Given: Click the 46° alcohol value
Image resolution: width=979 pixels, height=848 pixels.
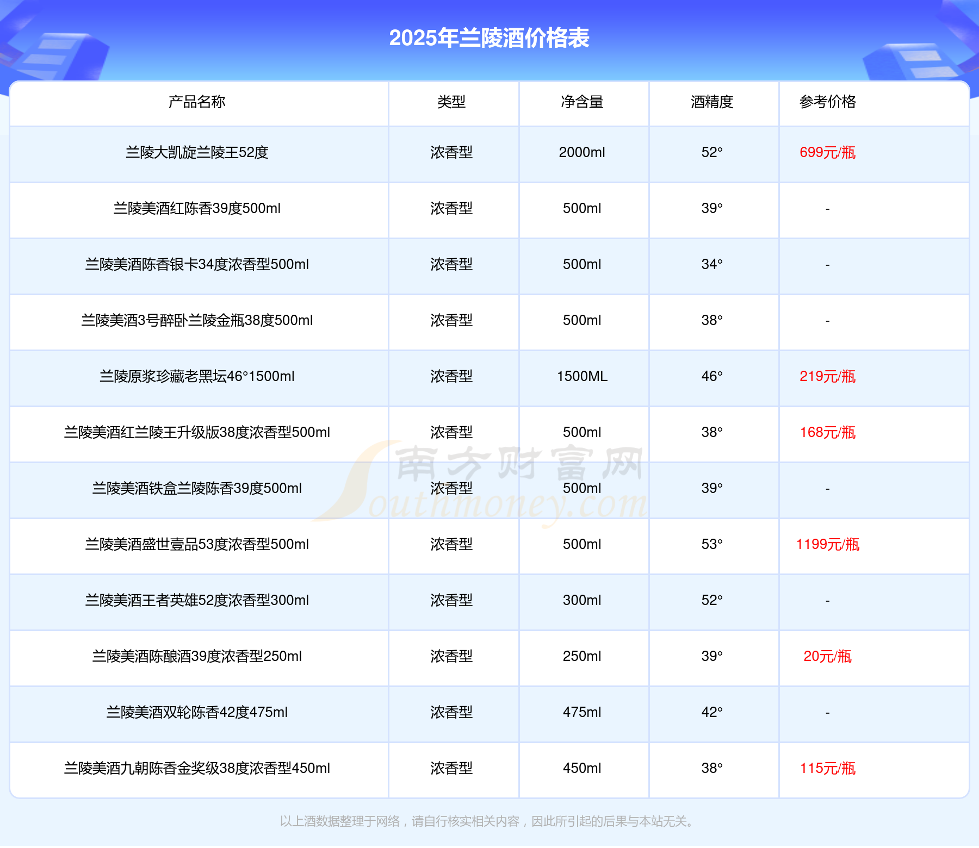Looking at the screenshot, I should point(712,376).
